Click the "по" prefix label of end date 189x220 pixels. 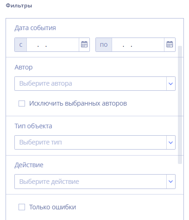point(104,44)
